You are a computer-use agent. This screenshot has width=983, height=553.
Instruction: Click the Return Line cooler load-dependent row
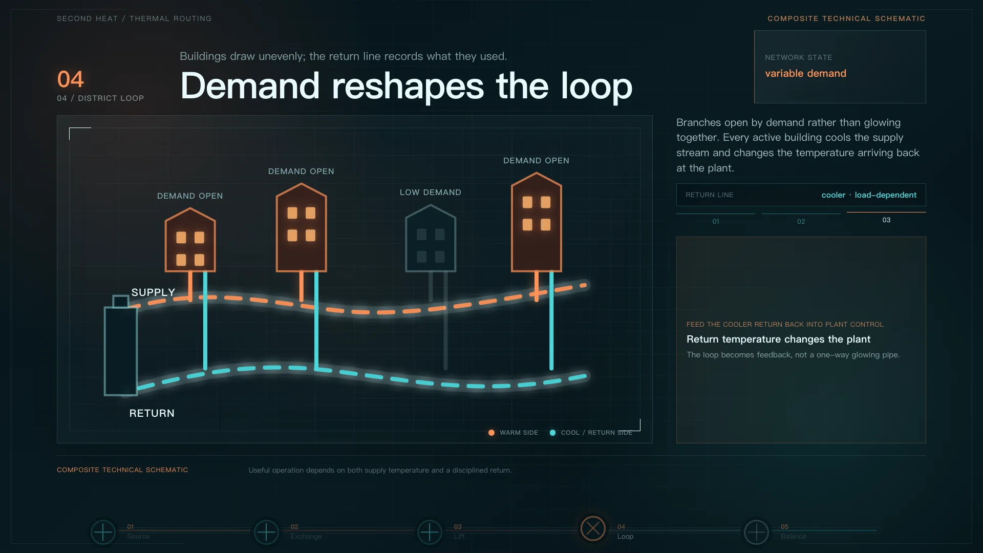[x=801, y=195]
